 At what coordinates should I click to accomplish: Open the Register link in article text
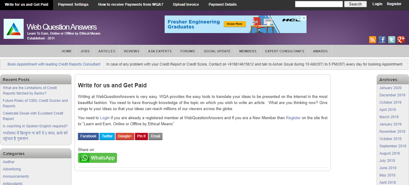point(293,118)
